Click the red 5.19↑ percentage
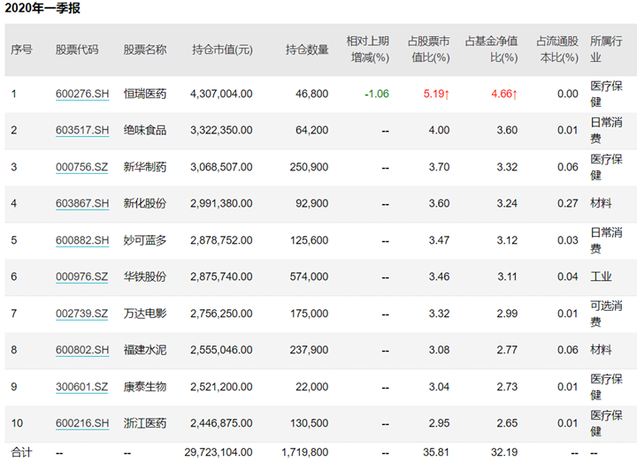637x462 pixels. (436, 94)
